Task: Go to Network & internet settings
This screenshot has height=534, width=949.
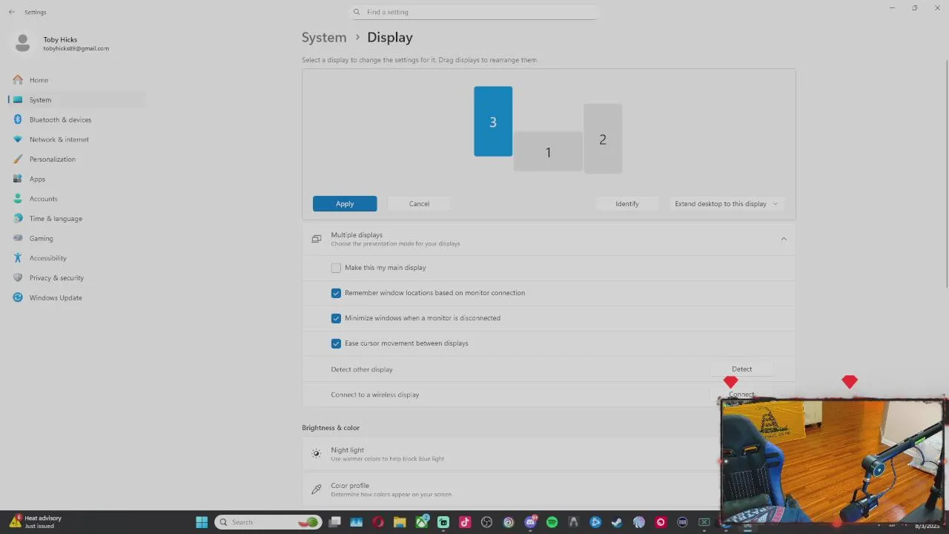Action: (76, 139)
